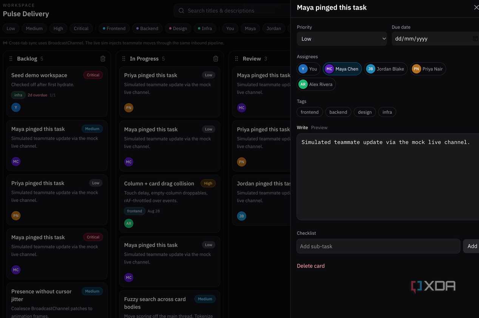Click the Due date input field
This screenshot has height=318, width=479.
(435, 39)
